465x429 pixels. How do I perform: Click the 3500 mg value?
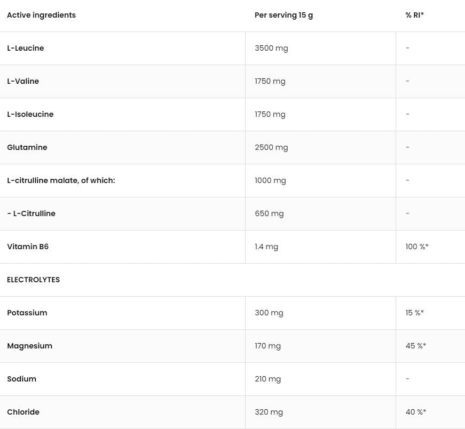tap(271, 48)
